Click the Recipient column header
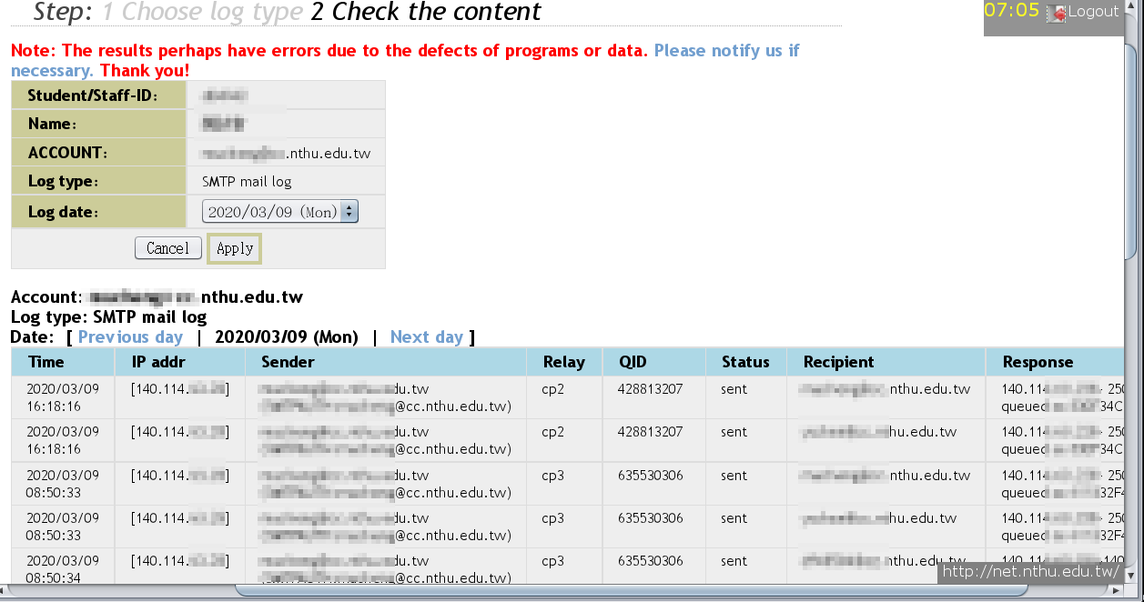The image size is (1144, 602). 838,362
